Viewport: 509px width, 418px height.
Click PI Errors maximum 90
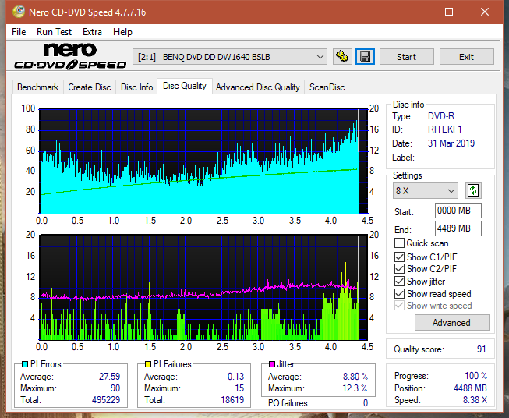tap(115, 388)
